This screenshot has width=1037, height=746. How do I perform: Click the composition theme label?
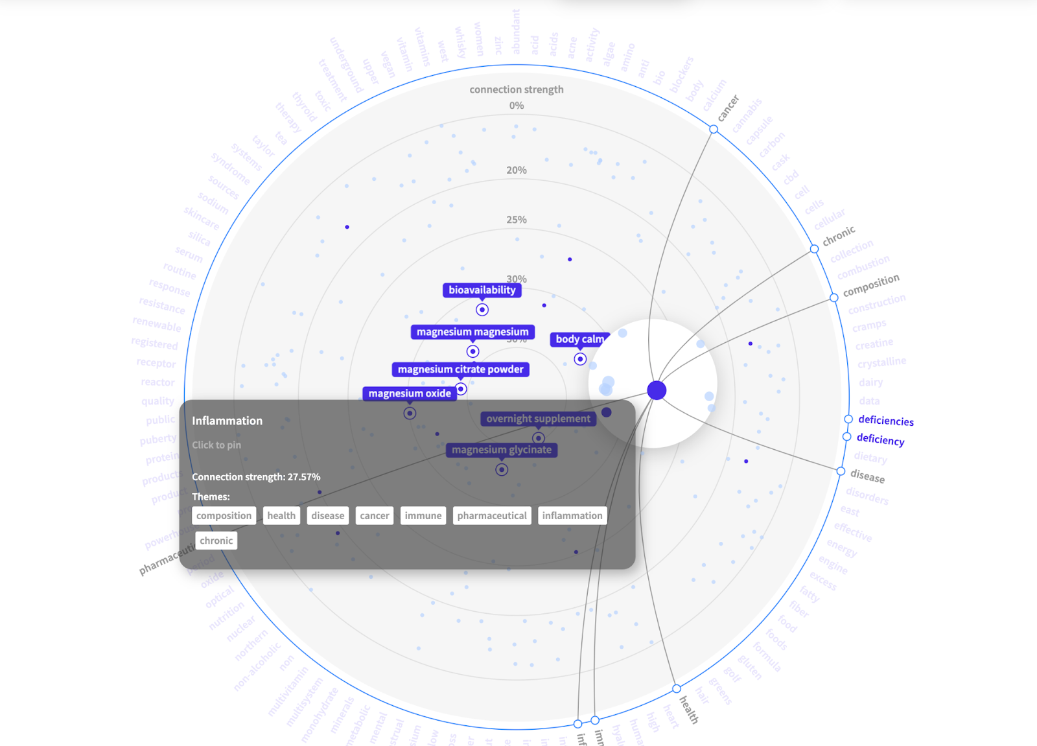[x=872, y=285]
